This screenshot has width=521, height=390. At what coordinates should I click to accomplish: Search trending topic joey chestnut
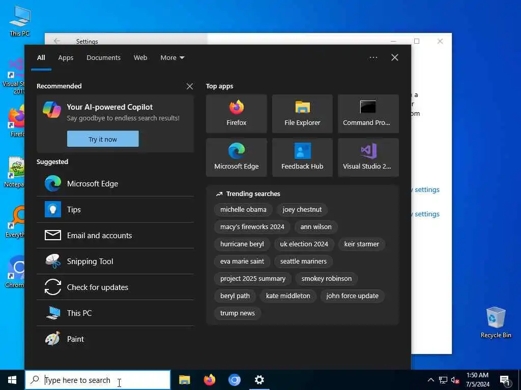point(302,210)
